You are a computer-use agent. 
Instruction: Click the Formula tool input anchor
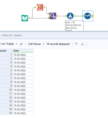(x=66, y=16)
